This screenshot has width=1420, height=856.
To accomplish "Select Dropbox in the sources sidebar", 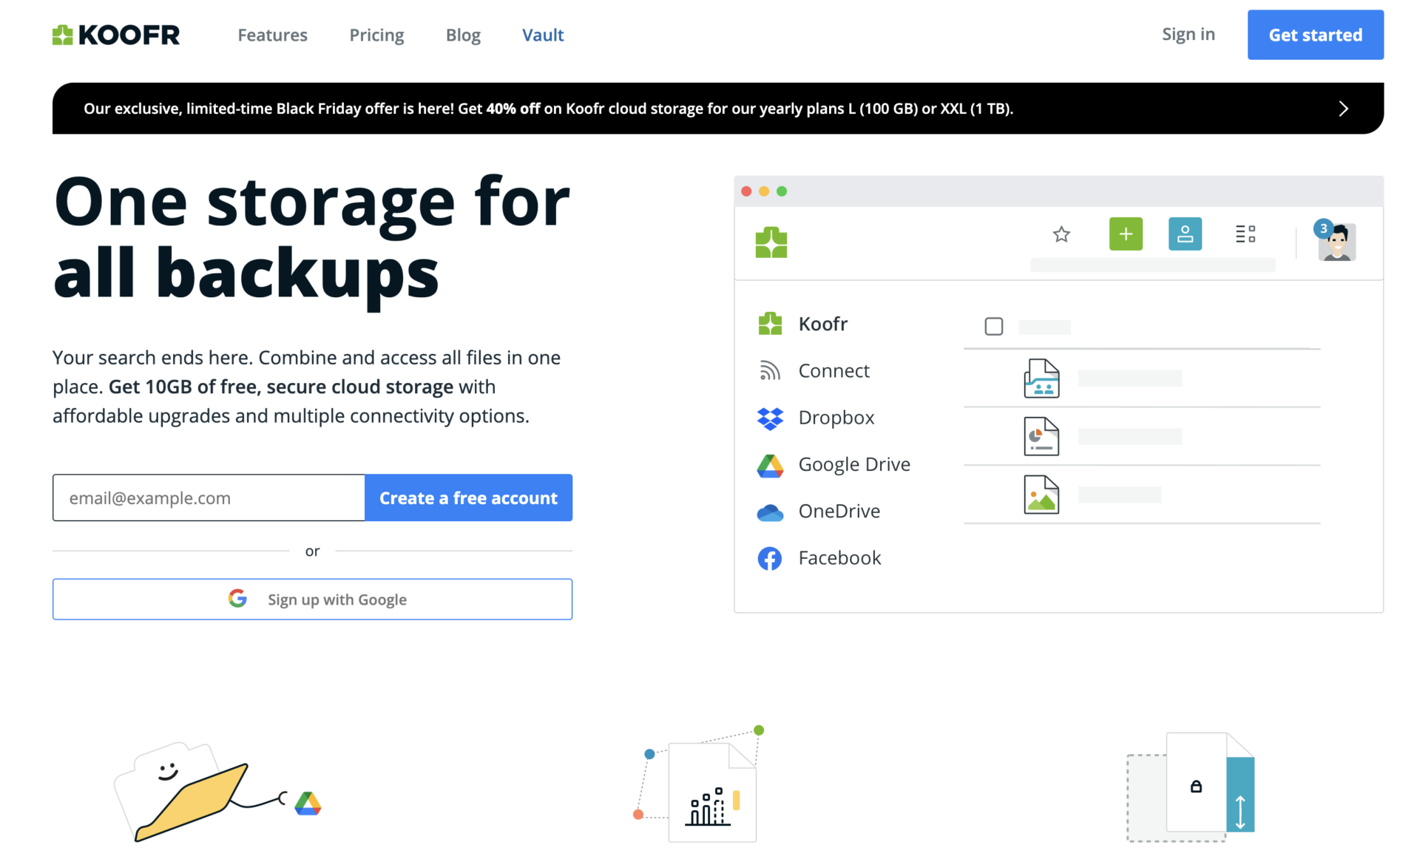I will pyautogui.click(x=836, y=418).
